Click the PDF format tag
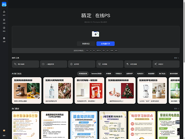 (x=104, y=50)
